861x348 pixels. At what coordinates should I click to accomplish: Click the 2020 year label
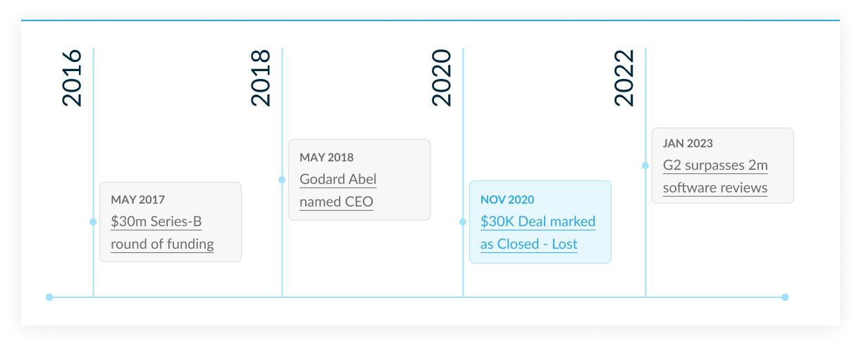[442, 78]
